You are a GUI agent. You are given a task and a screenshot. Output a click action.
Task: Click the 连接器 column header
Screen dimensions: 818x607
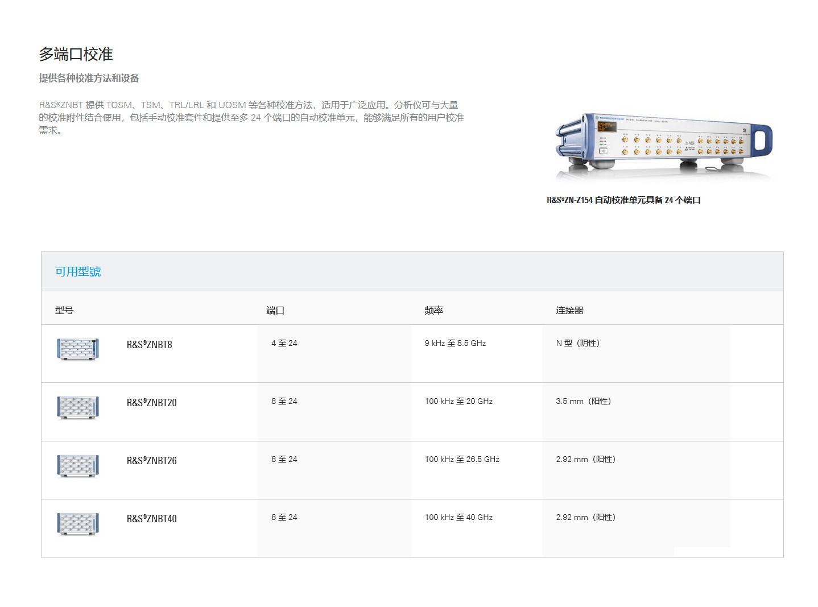569,311
